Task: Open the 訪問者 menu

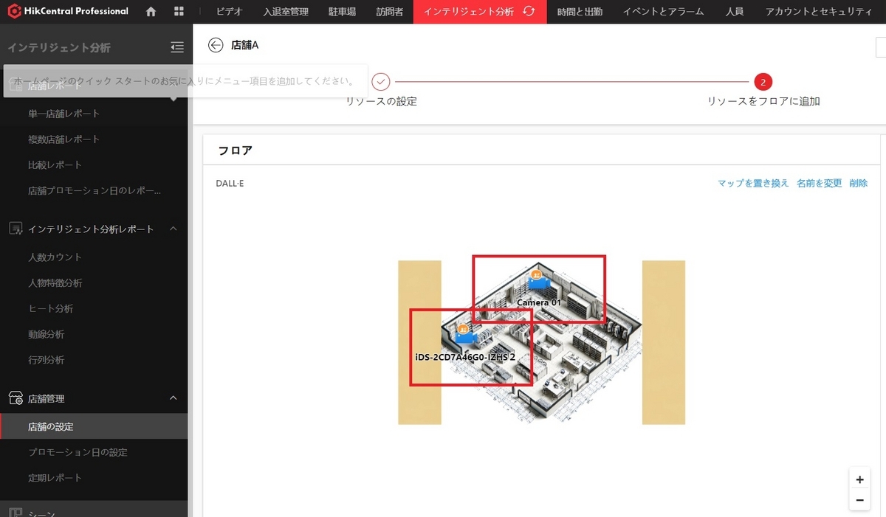Action: (389, 12)
